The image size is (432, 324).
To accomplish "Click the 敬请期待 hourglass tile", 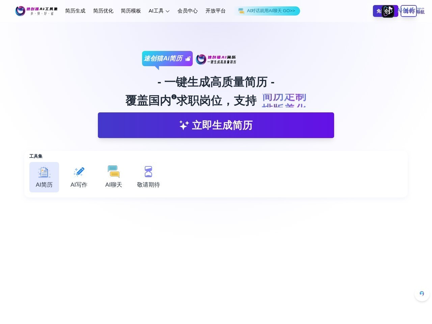I will coord(148,177).
